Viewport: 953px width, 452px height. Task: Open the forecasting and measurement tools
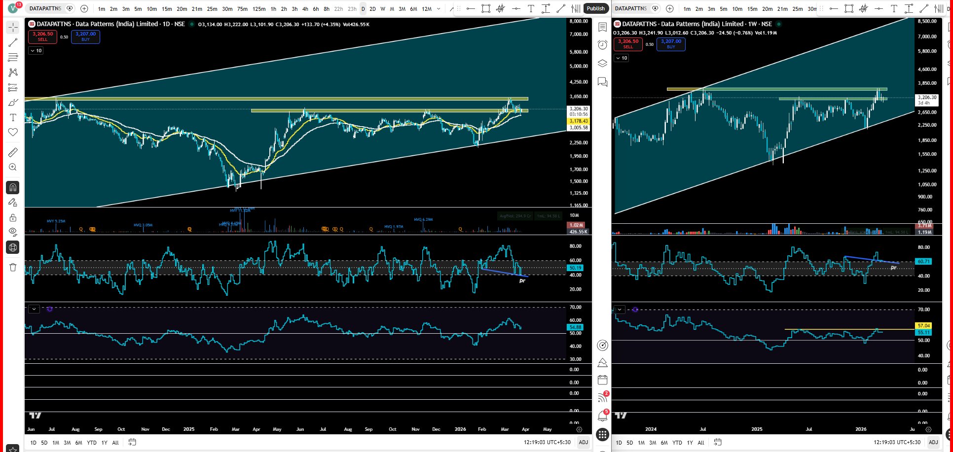click(x=13, y=88)
